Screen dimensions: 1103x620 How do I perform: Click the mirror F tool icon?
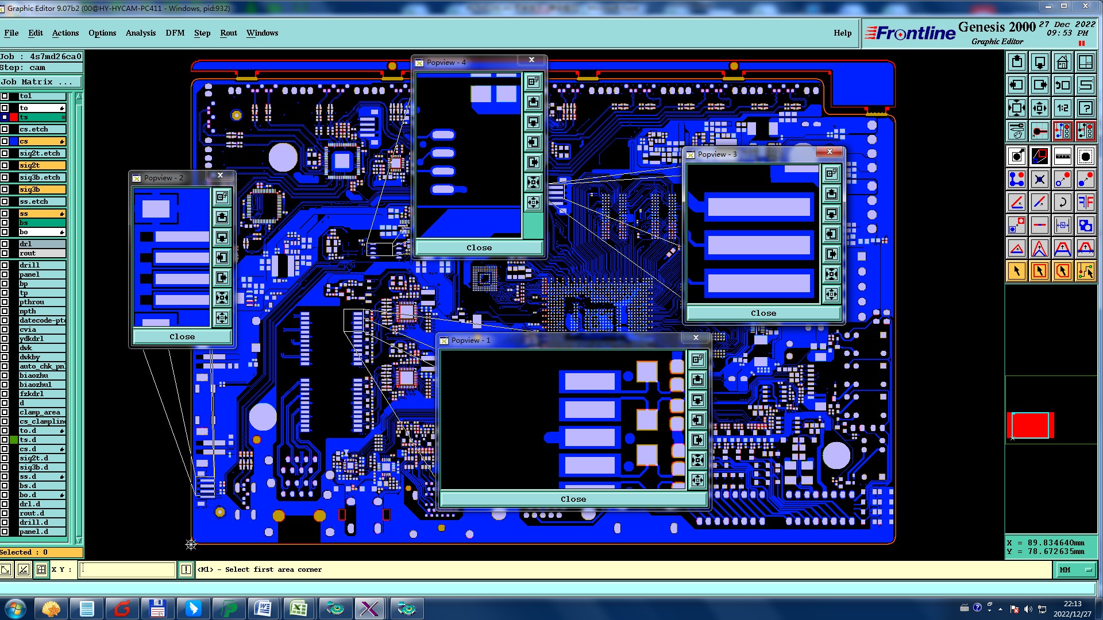pyautogui.click(x=1085, y=202)
